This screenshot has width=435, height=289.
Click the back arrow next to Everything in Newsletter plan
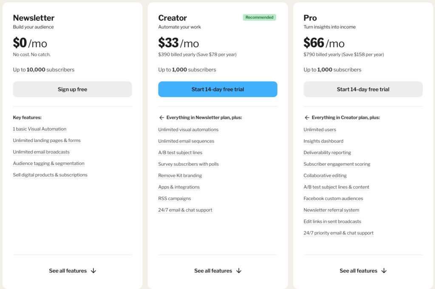point(162,117)
